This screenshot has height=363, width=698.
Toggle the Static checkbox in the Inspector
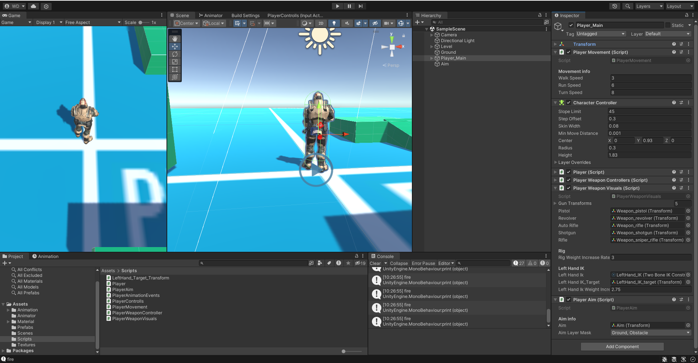point(668,25)
